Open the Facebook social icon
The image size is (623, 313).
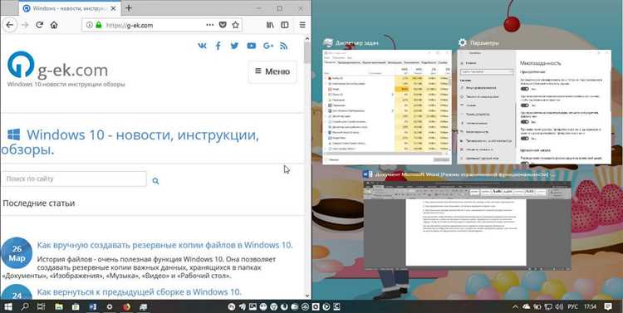click(218, 46)
